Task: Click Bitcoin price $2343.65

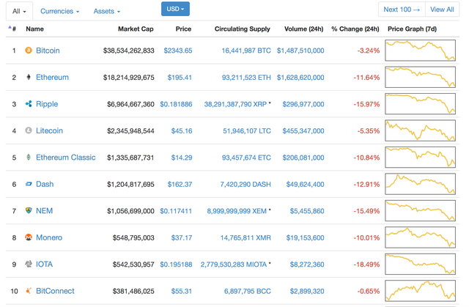Action: tap(178, 51)
